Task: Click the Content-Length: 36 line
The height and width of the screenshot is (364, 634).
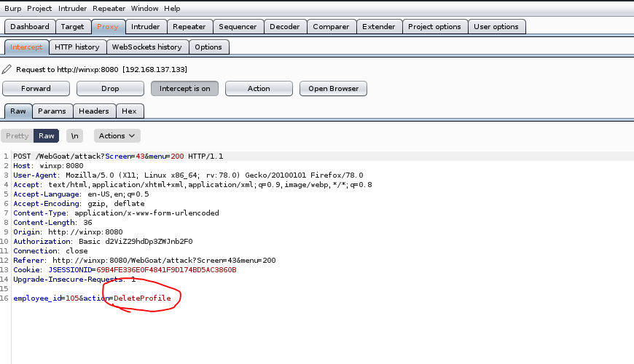Action: (x=52, y=223)
